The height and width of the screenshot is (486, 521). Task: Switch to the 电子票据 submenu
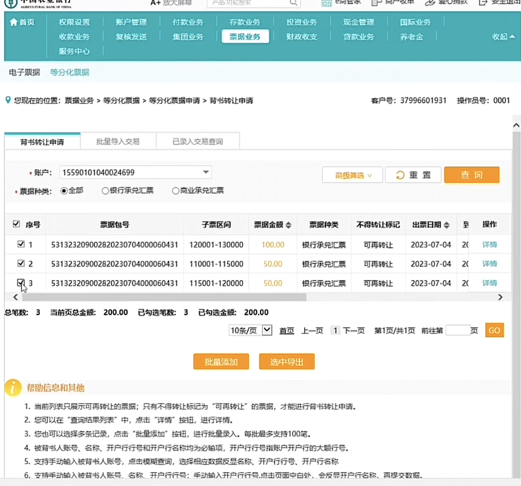pos(25,72)
